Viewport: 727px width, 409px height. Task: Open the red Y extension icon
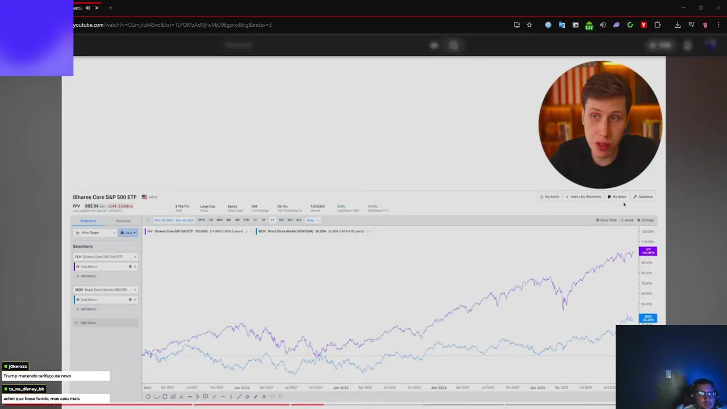(644, 25)
